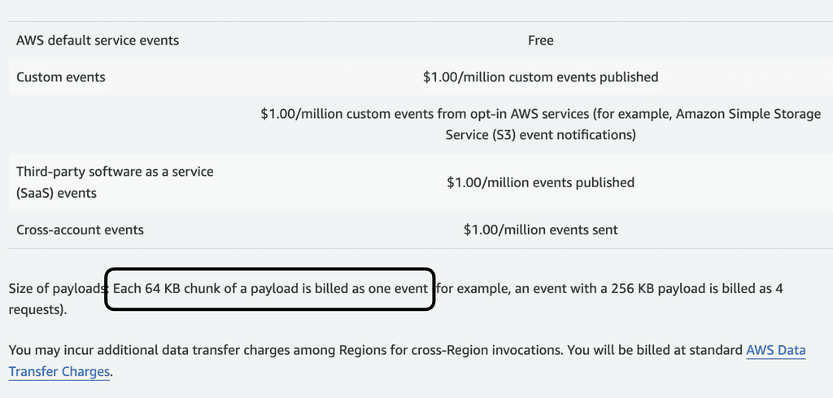Click the 'Cross-account events' row label
The image size is (833, 398).
pyautogui.click(x=80, y=230)
